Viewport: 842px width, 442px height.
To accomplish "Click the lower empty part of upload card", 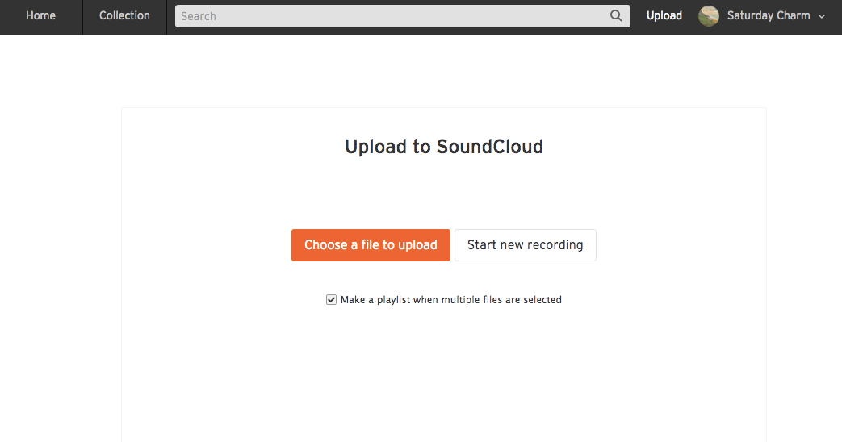I will (443, 387).
